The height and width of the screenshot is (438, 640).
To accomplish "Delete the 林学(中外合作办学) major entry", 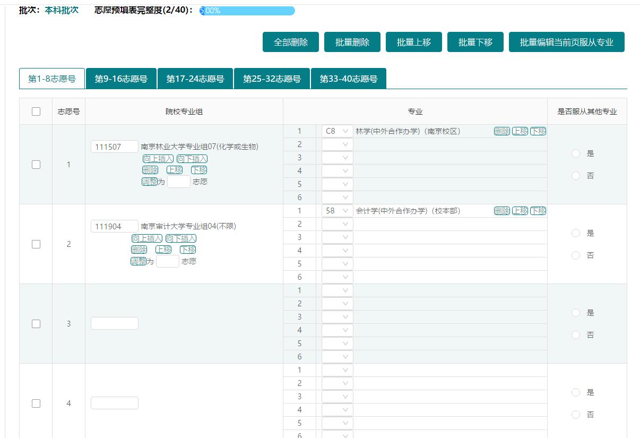I will click(x=501, y=131).
